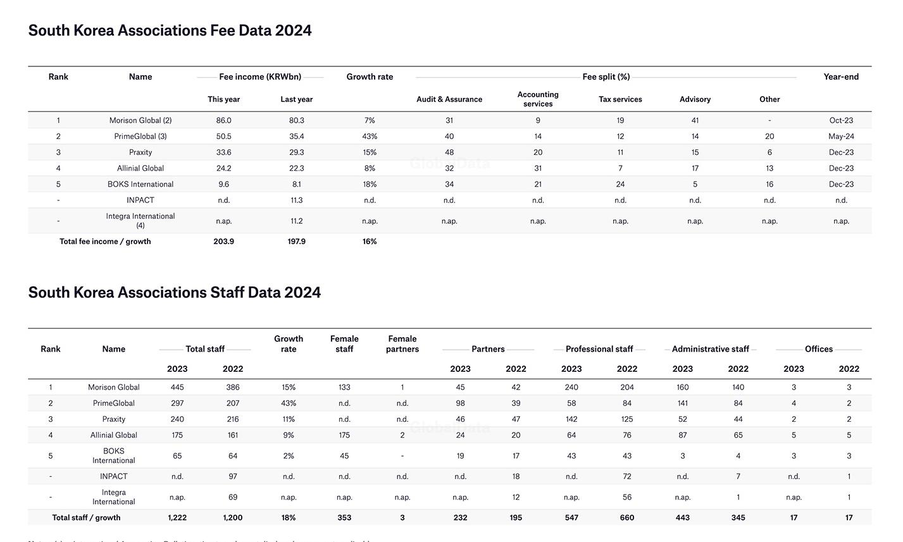The height and width of the screenshot is (542, 903).
Task: Click Integra International (4) in fee table
Action: [x=140, y=221]
